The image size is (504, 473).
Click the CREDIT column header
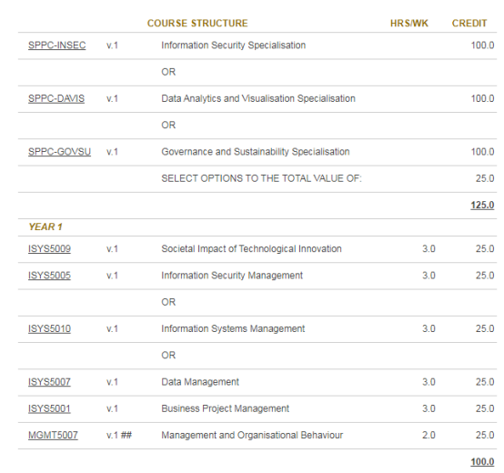tap(469, 24)
